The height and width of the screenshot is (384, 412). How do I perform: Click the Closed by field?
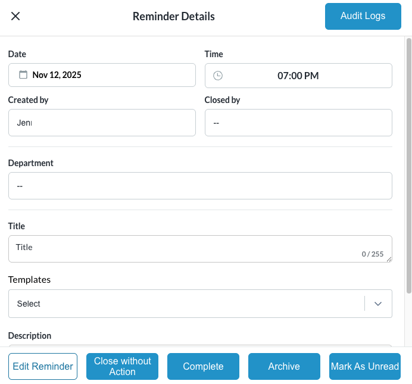point(298,123)
